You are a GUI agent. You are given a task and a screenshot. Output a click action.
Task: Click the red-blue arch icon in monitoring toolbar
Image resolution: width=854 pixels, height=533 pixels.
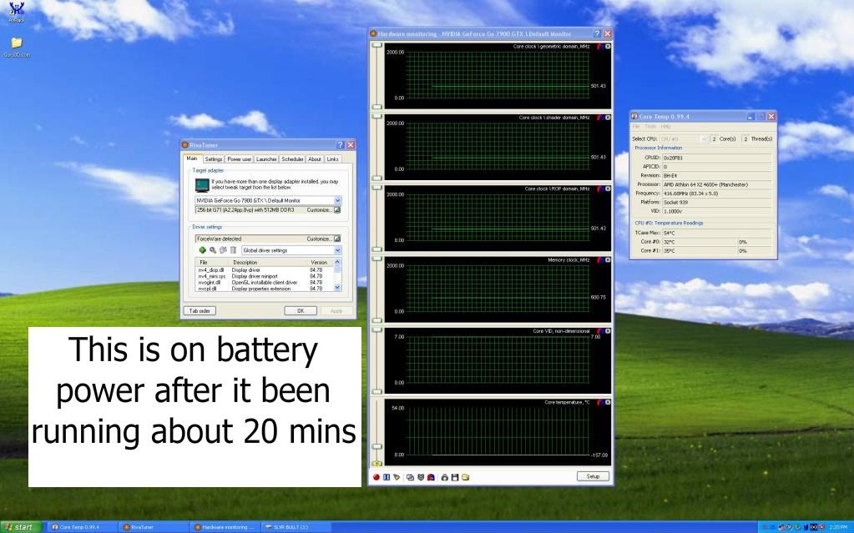431,477
